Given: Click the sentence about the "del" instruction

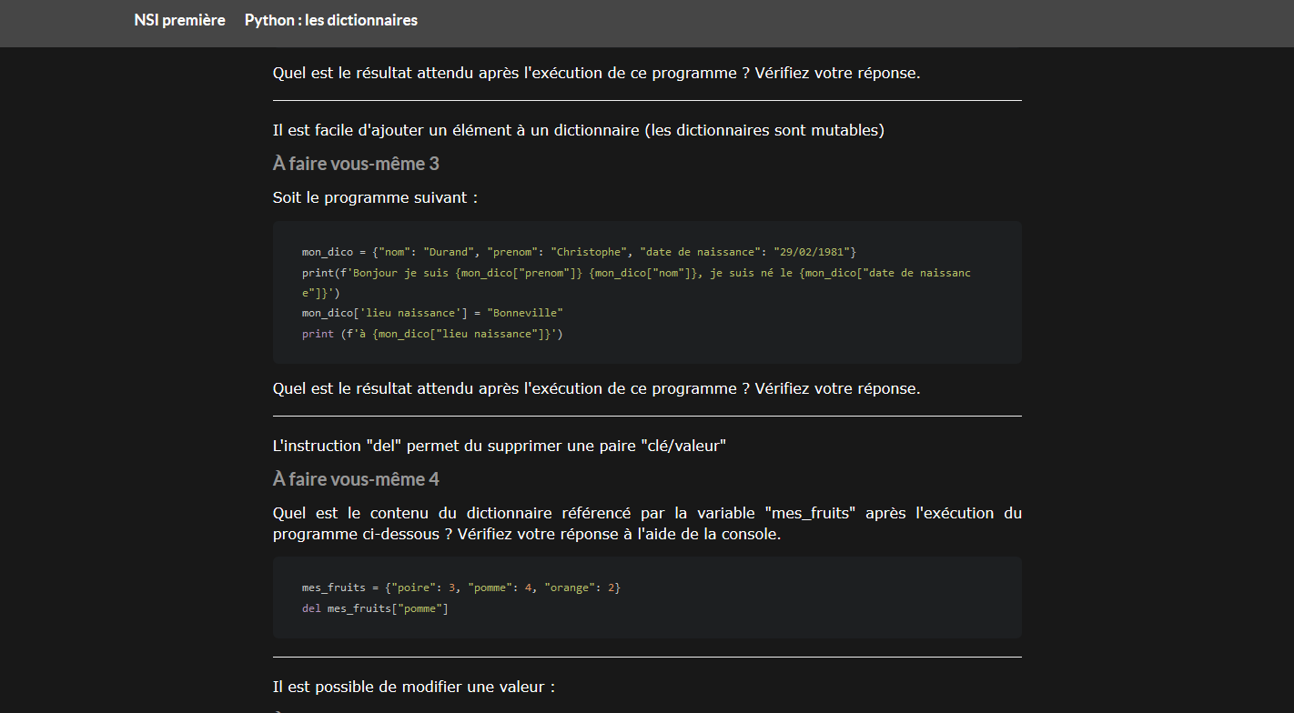Looking at the screenshot, I should coord(512,446).
